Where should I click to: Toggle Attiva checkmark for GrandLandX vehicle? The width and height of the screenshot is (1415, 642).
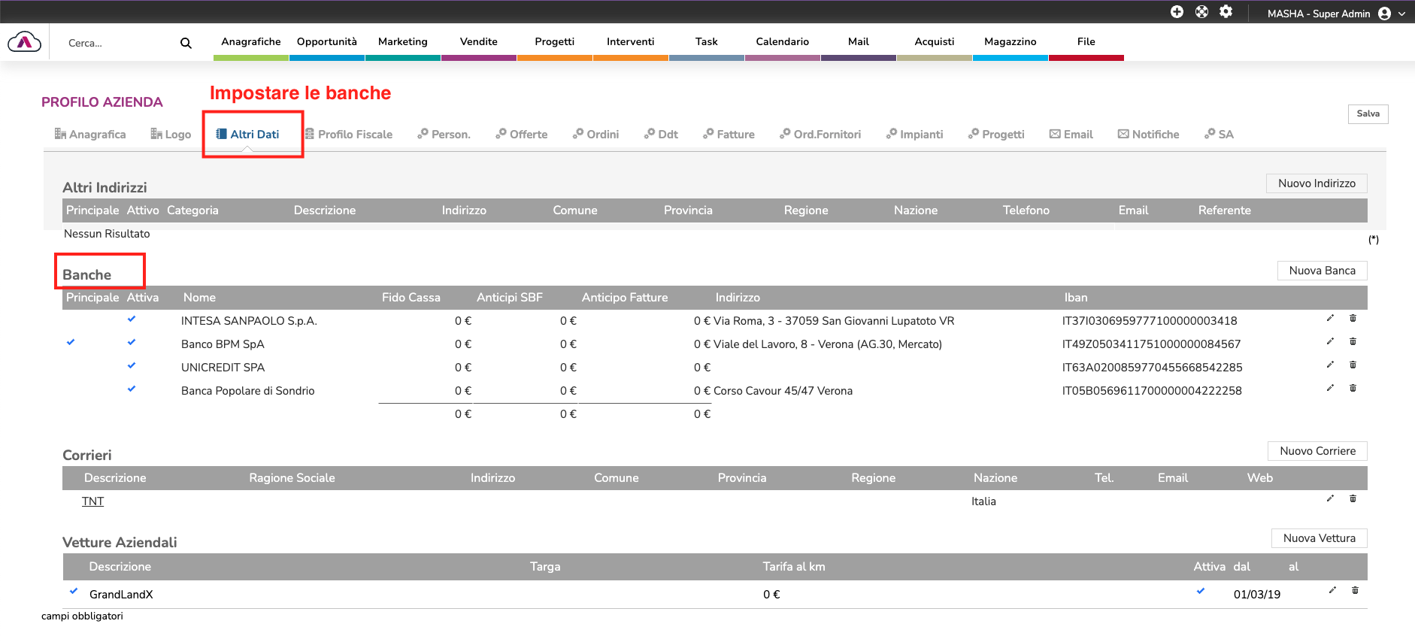tap(1201, 591)
